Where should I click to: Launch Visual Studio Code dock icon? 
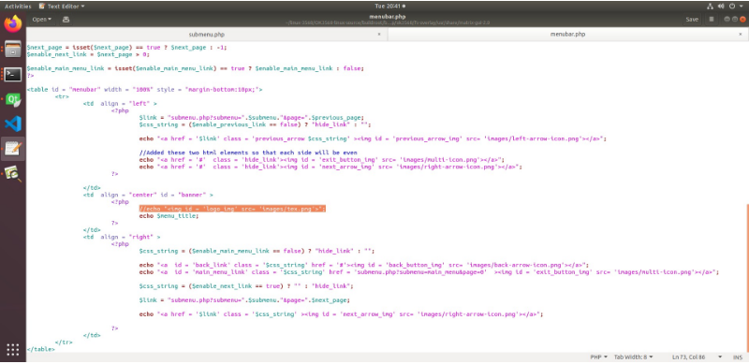coord(13,124)
